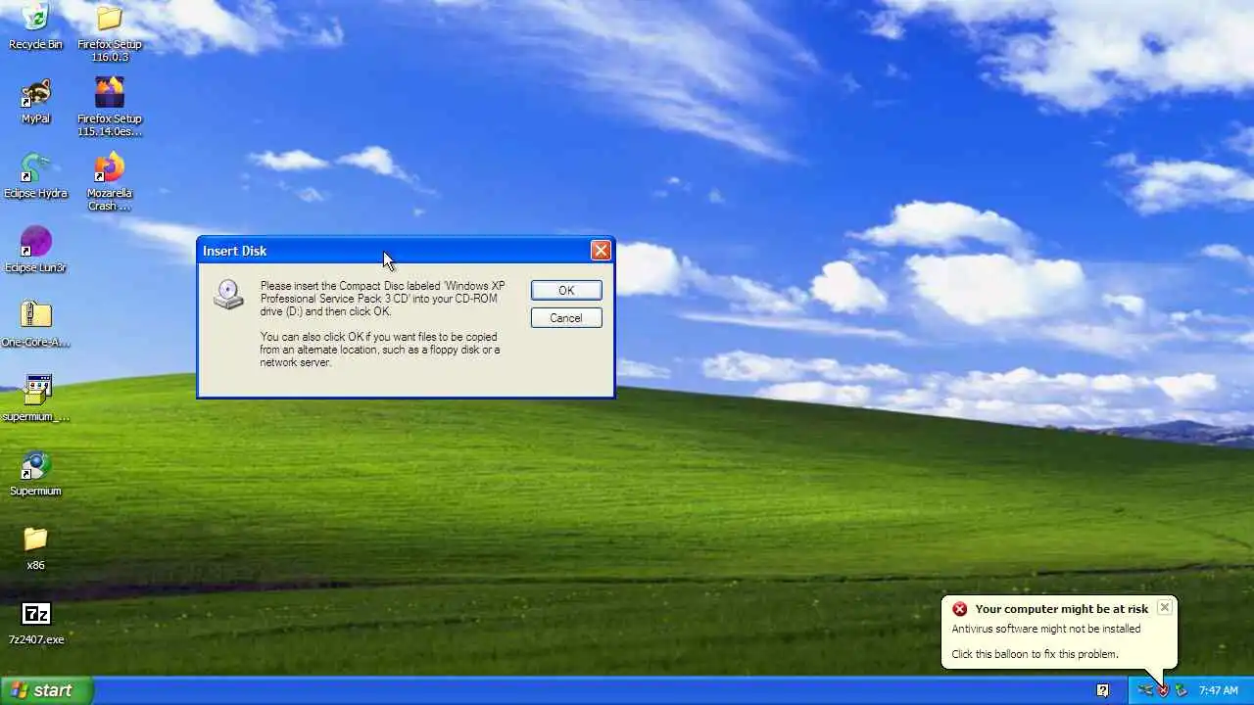Screen dimensions: 1254x705
Task: Click 'Antivirus software might not be installed' text
Action: click(1046, 630)
